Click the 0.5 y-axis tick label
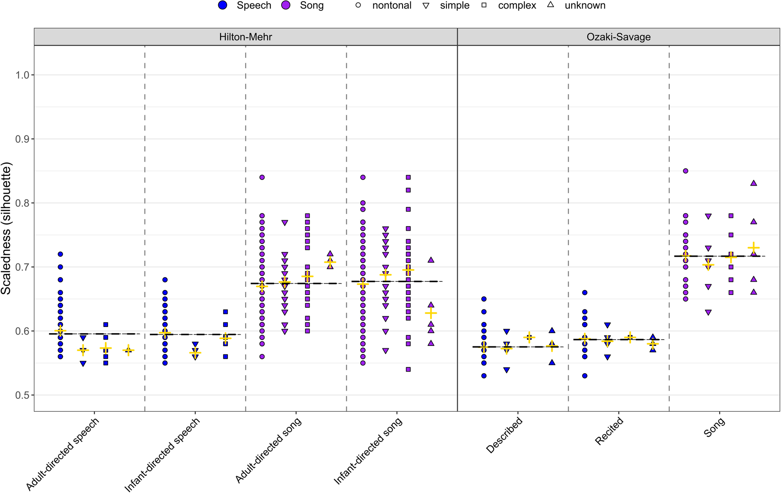Viewport: 781px width, 493px height. 22,395
